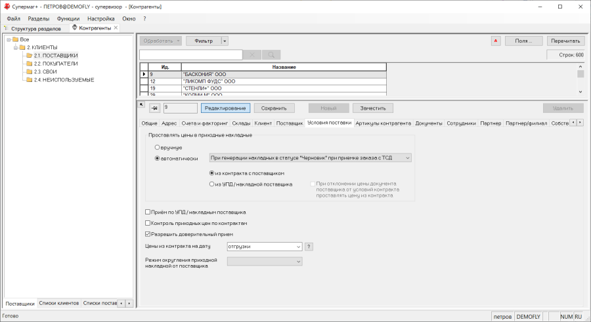Select the 2.2. ПОКУПАТЕЛИ folder
The width and height of the screenshot is (591, 322).
point(55,64)
